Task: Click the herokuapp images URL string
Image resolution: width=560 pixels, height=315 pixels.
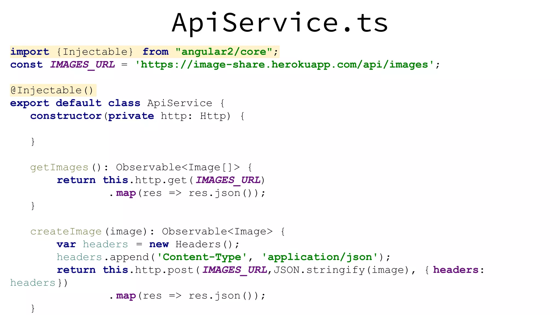Action: pyautogui.click(x=284, y=65)
